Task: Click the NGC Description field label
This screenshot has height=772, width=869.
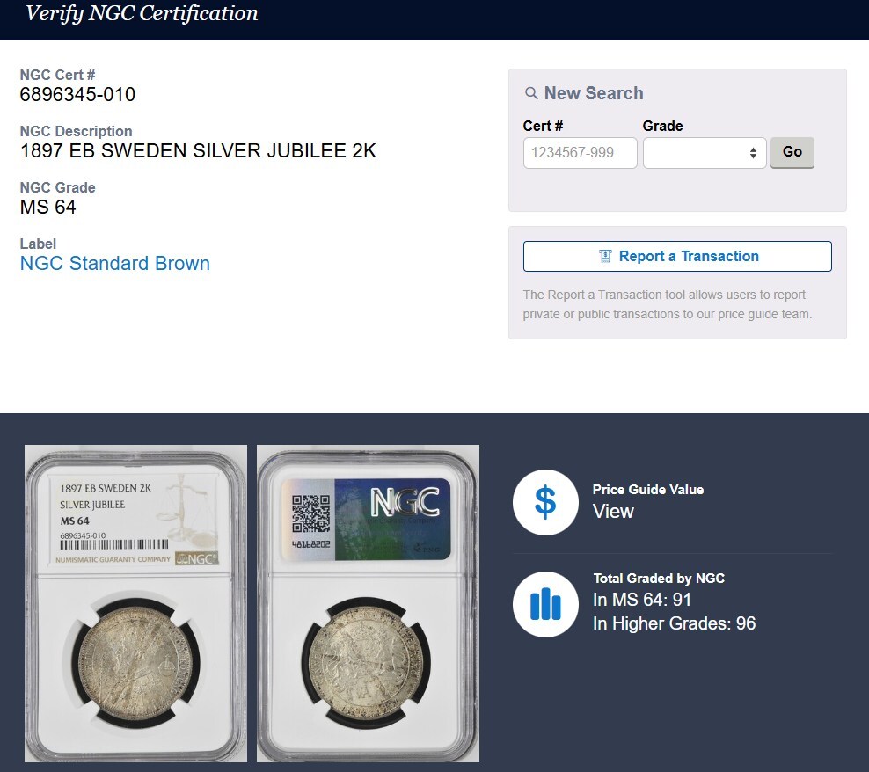Action: coord(76,131)
